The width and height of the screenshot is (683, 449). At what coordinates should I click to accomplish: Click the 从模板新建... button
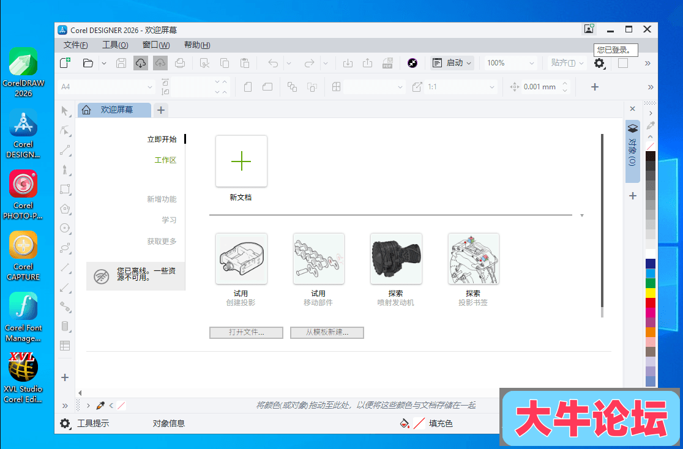click(327, 332)
